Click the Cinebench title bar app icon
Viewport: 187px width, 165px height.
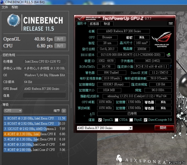point(2,2)
